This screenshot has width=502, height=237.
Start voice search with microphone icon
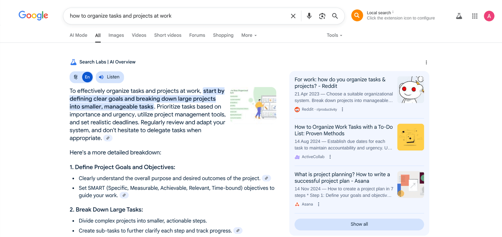coord(309,16)
